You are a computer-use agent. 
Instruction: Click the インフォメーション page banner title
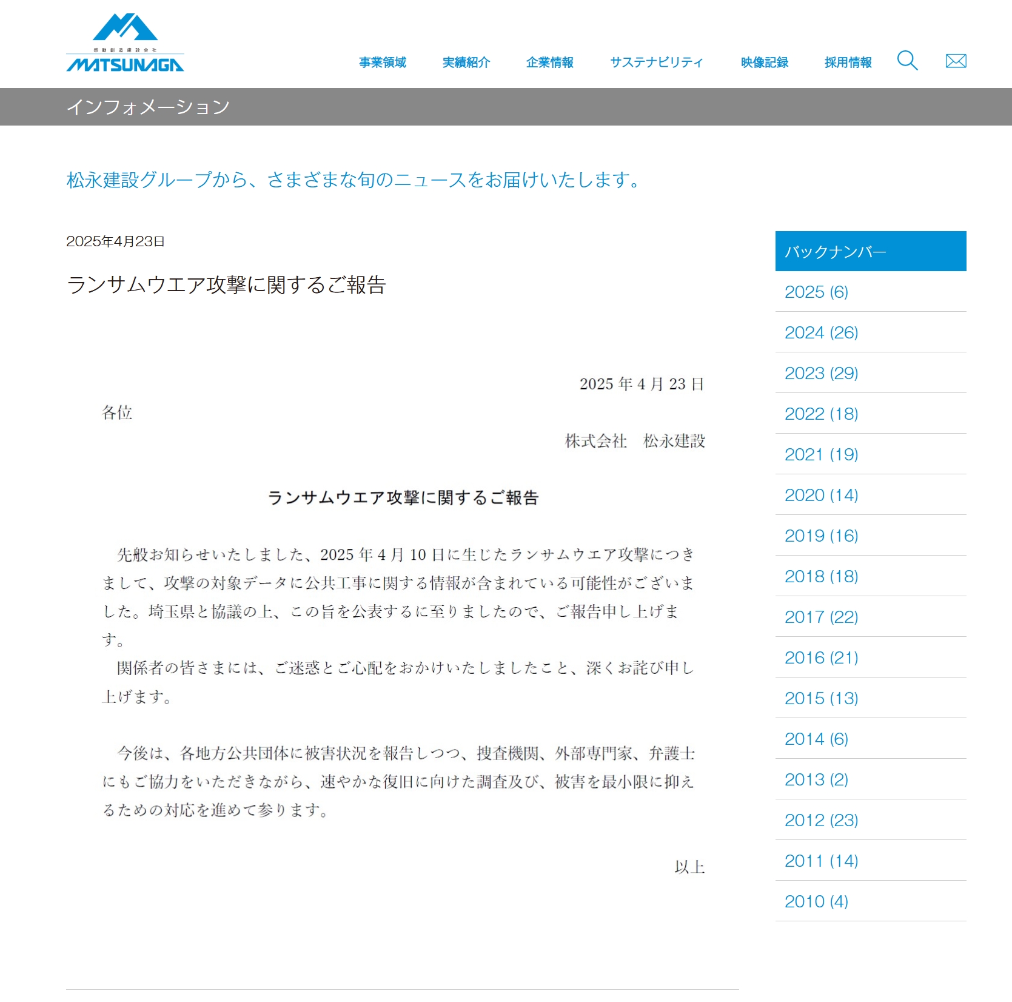[148, 107]
